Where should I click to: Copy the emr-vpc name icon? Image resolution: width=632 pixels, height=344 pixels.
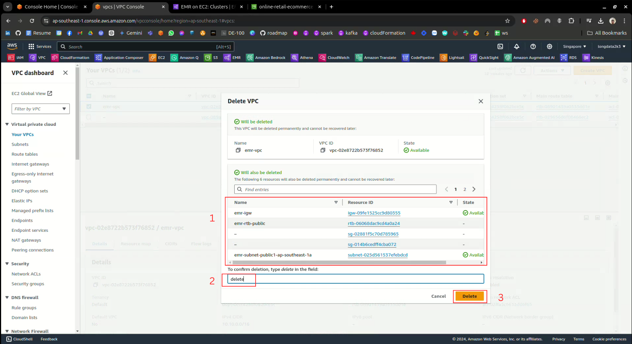point(238,150)
